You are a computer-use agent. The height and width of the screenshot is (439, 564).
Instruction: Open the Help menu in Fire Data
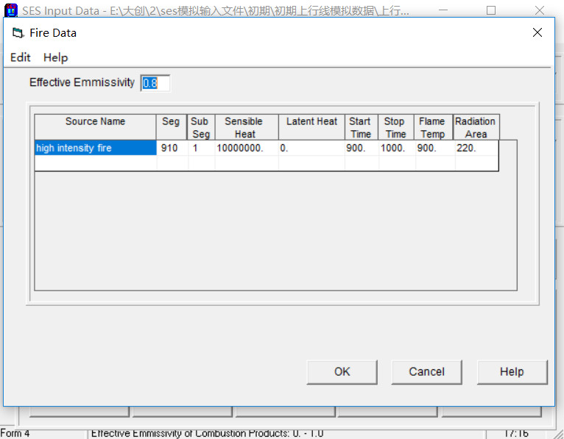coord(55,57)
